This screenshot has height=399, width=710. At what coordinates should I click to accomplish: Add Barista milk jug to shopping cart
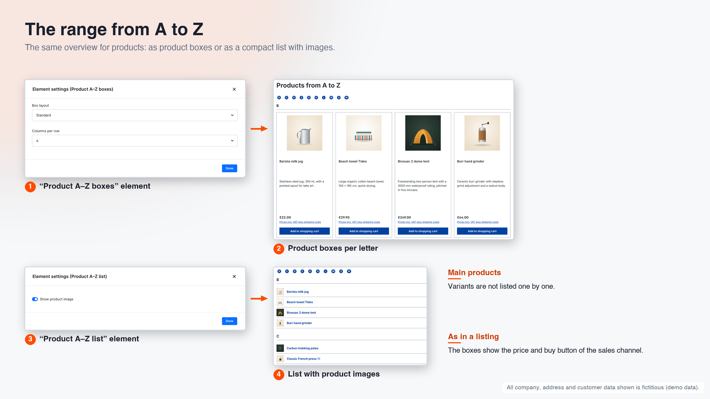coord(305,231)
